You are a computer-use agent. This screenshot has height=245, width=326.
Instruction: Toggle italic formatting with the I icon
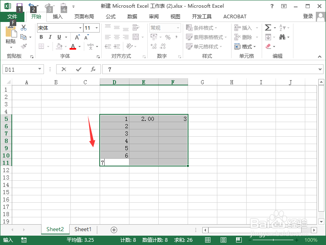[50, 36]
